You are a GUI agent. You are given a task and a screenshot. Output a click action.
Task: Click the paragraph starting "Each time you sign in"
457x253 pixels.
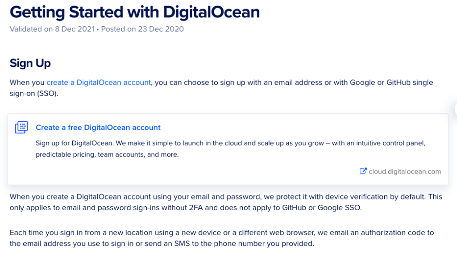coord(222,238)
